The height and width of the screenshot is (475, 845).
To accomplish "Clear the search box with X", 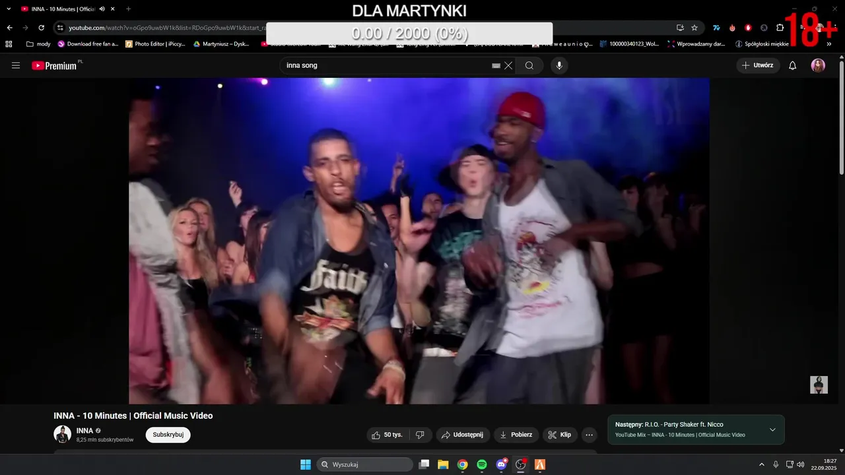I will click(508, 65).
